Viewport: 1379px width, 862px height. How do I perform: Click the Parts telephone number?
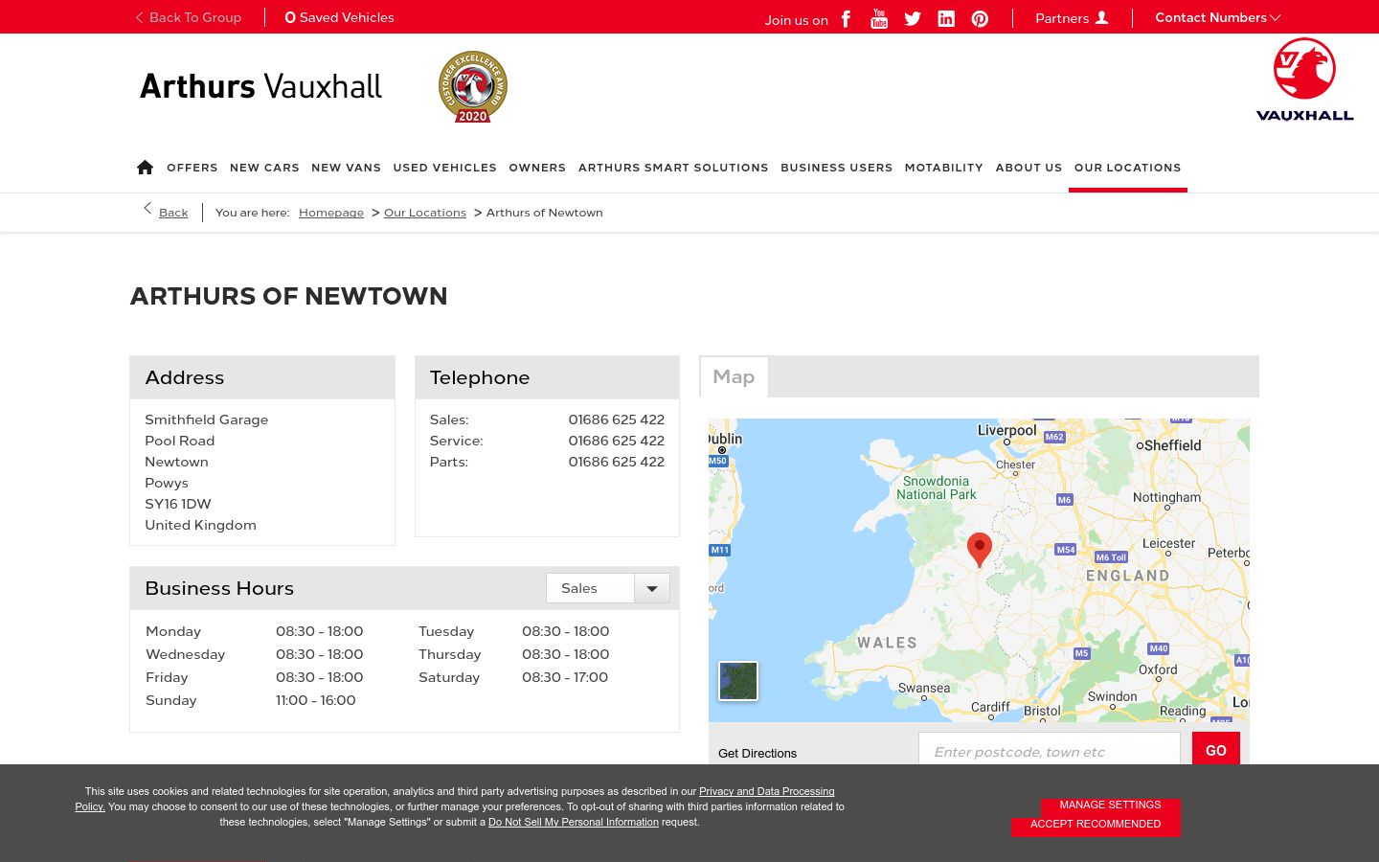[616, 462]
